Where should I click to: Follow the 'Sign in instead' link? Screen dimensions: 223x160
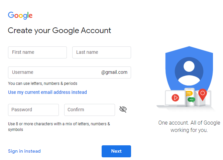click(x=24, y=151)
